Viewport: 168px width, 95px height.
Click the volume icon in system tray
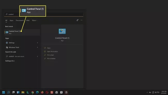(x=156, y=92)
